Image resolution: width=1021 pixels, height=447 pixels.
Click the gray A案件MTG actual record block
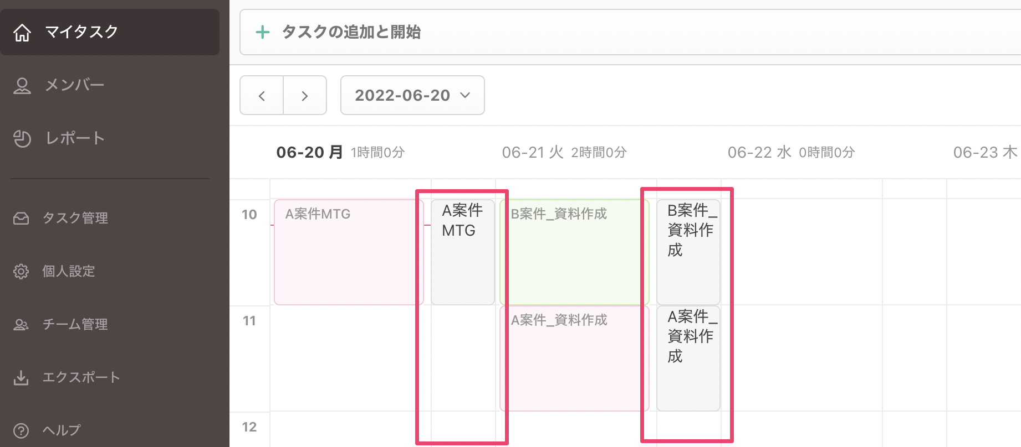click(x=463, y=252)
